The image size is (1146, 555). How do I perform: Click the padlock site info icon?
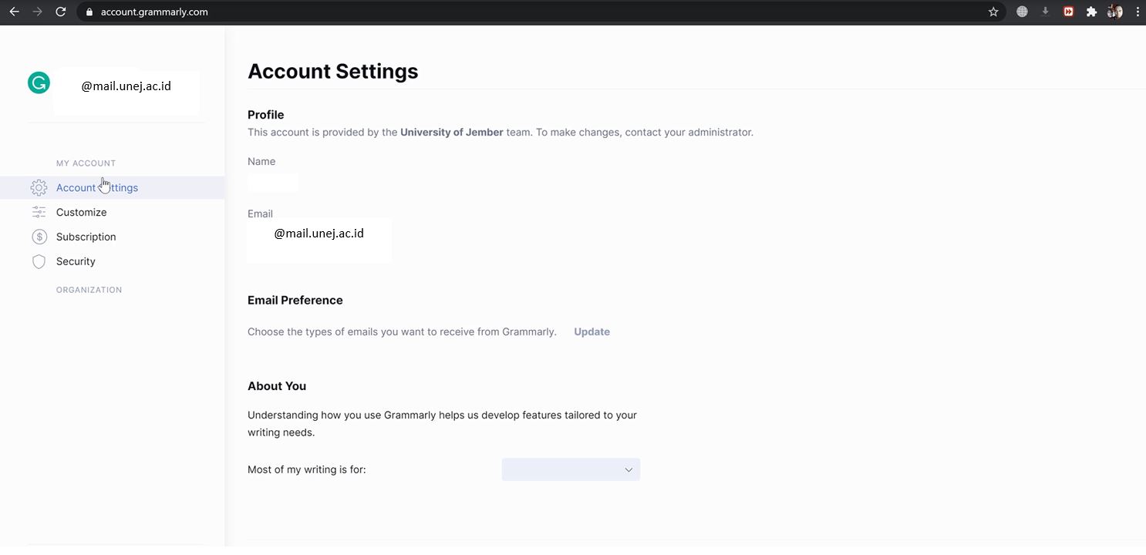coord(89,12)
